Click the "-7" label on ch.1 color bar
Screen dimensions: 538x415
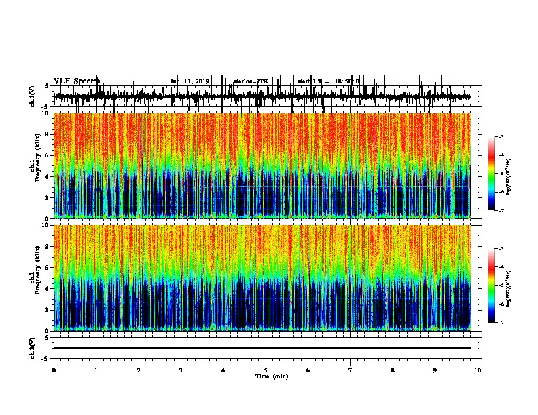[x=501, y=210]
